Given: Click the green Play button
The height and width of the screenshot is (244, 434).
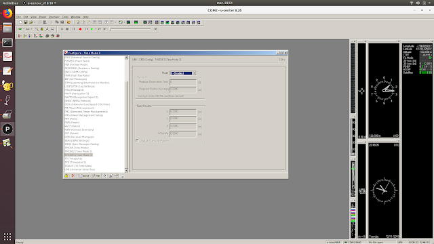Looking at the screenshot, I should tap(92, 28).
